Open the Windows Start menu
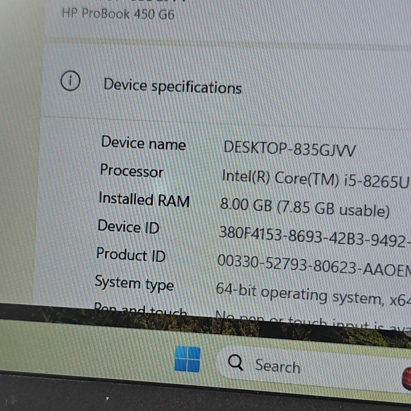This screenshot has width=411, height=411. (x=187, y=359)
